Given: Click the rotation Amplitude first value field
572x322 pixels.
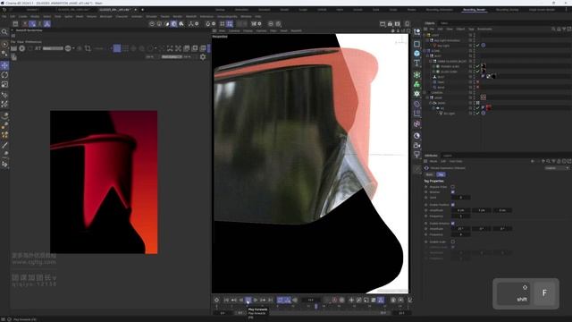Looking at the screenshot, I should [461, 229].
